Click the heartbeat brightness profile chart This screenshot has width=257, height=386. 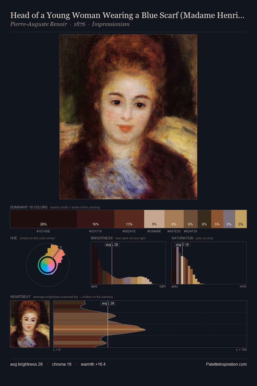tap(150, 324)
